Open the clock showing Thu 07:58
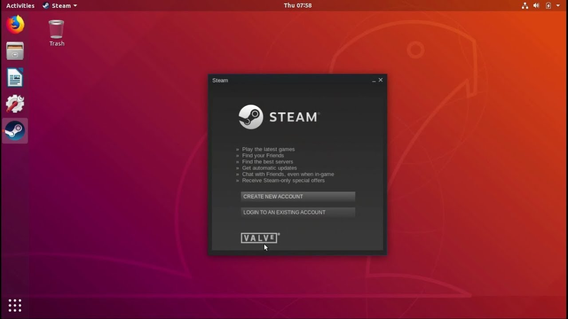Image resolution: width=568 pixels, height=319 pixels. point(298,6)
